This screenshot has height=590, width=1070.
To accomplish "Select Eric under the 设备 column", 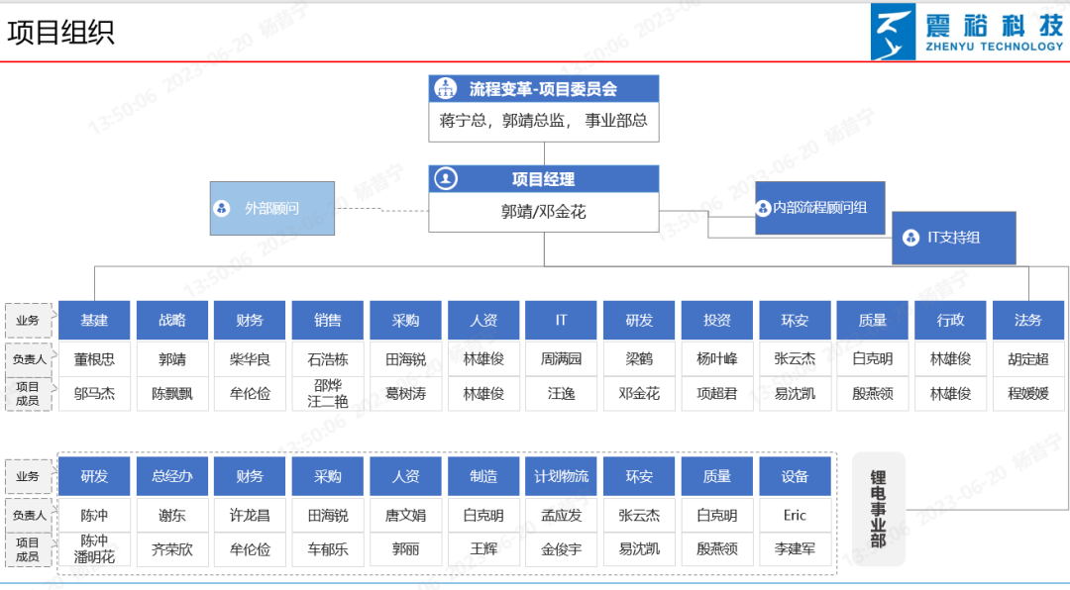I will pyautogui.click(x=795, y=515).
